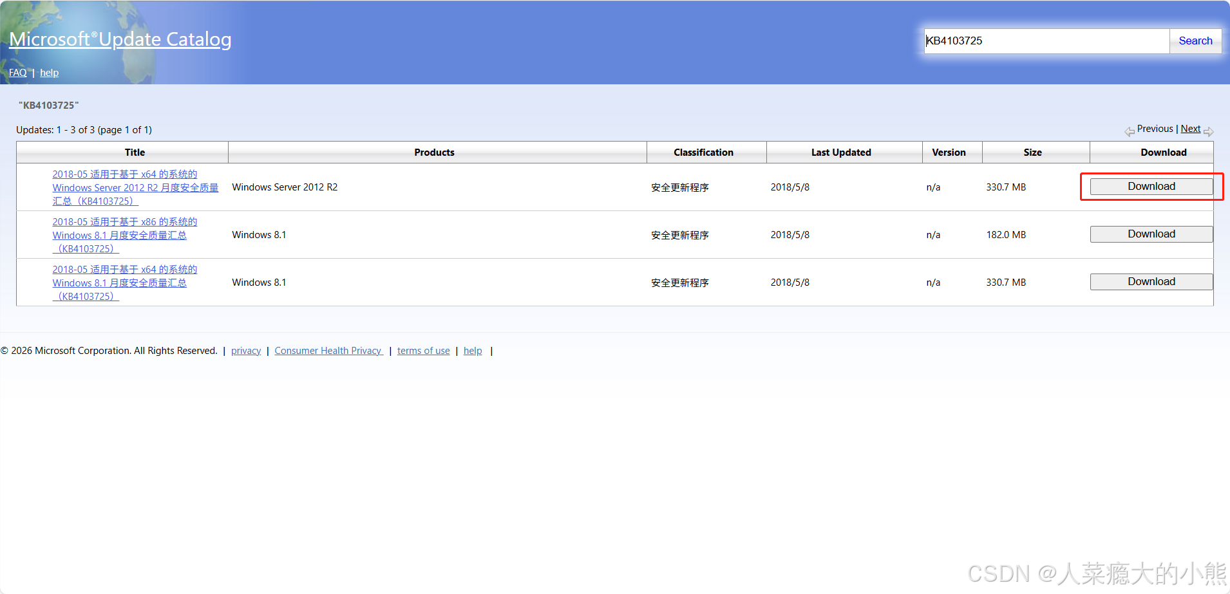Open the help link in header
1230x594 pixels.
point(49,73)
